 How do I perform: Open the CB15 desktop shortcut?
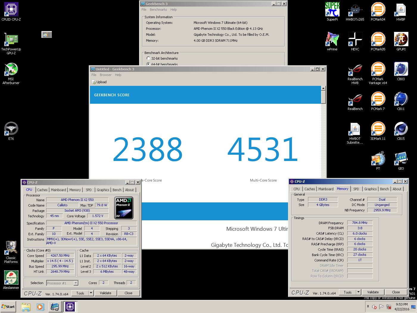(401, 131)
